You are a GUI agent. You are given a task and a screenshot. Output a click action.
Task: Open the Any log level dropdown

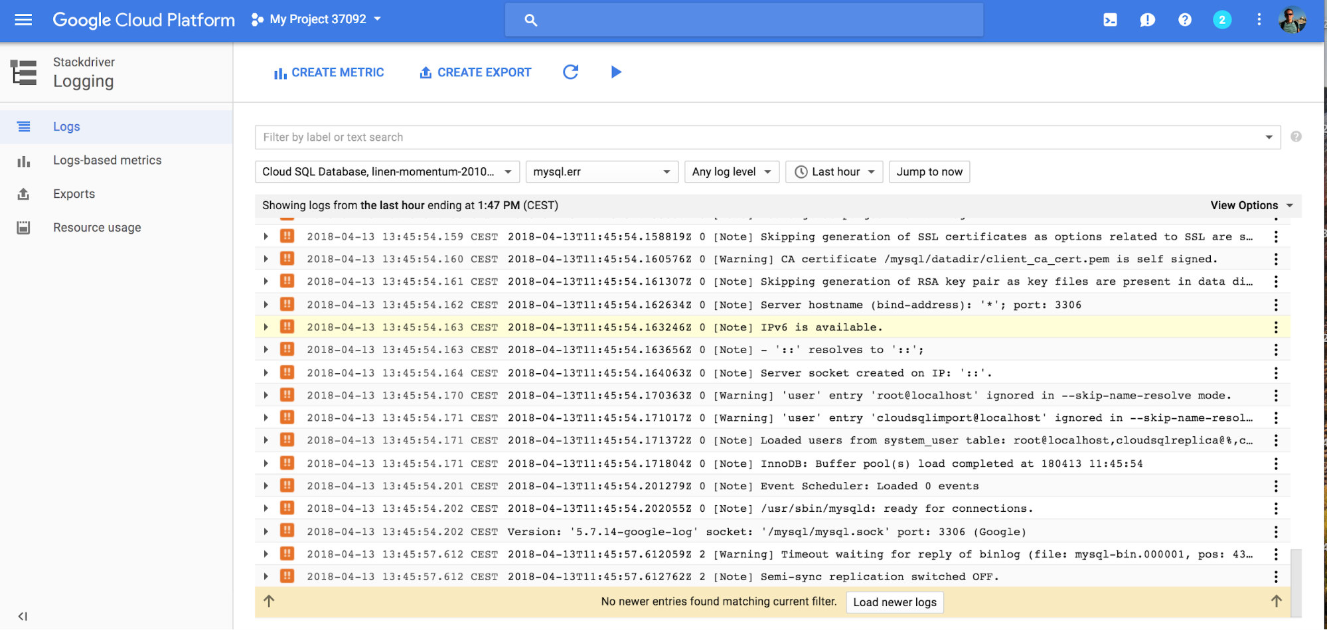click(732, 172)
